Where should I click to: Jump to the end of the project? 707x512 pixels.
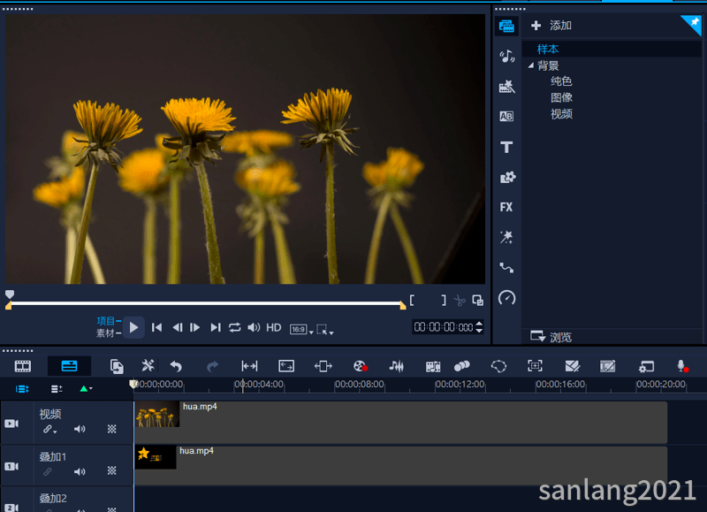pyautogui.click(x=216, y=327)
